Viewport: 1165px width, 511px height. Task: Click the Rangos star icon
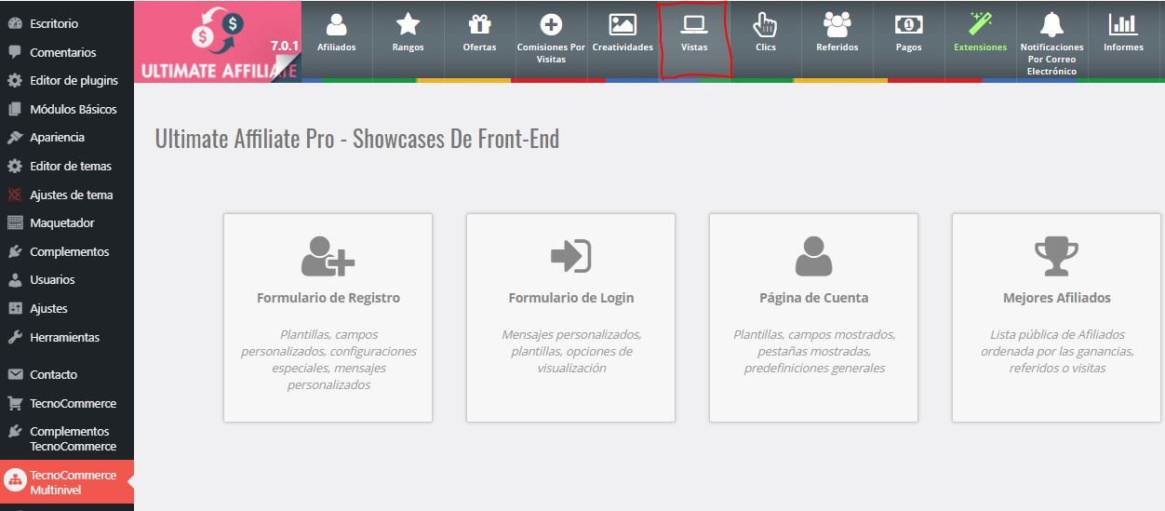[408, 25]
